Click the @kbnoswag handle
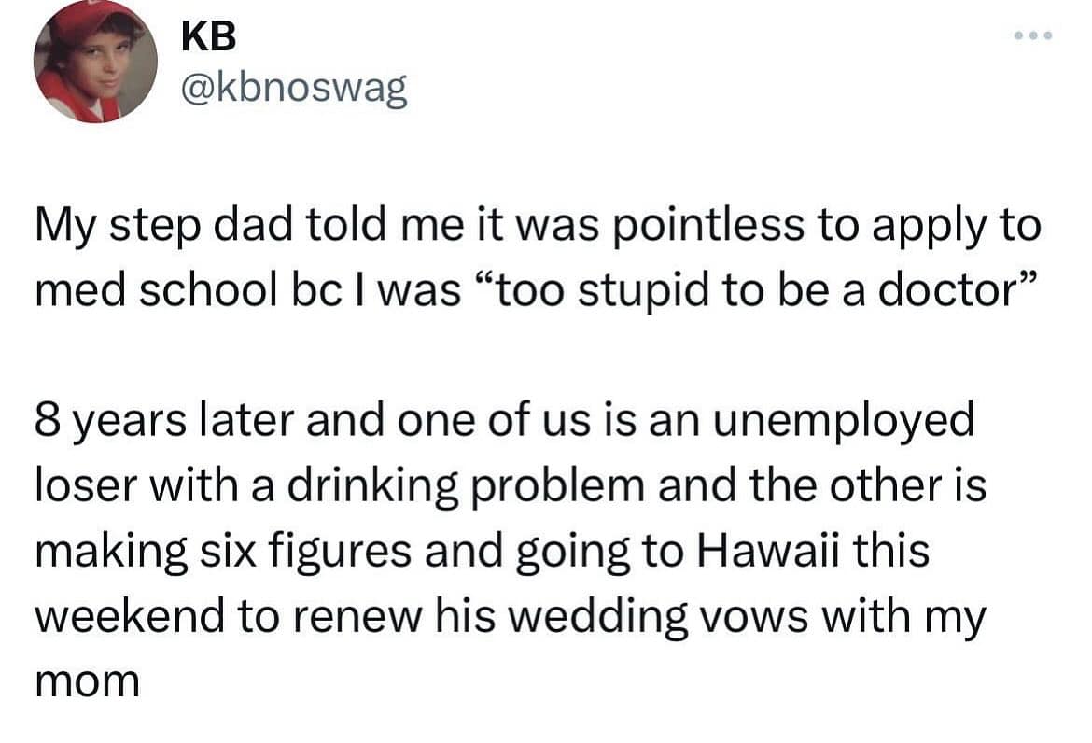Image resolution: width=1092 pixels, height=743 pixels. point(294,89)
